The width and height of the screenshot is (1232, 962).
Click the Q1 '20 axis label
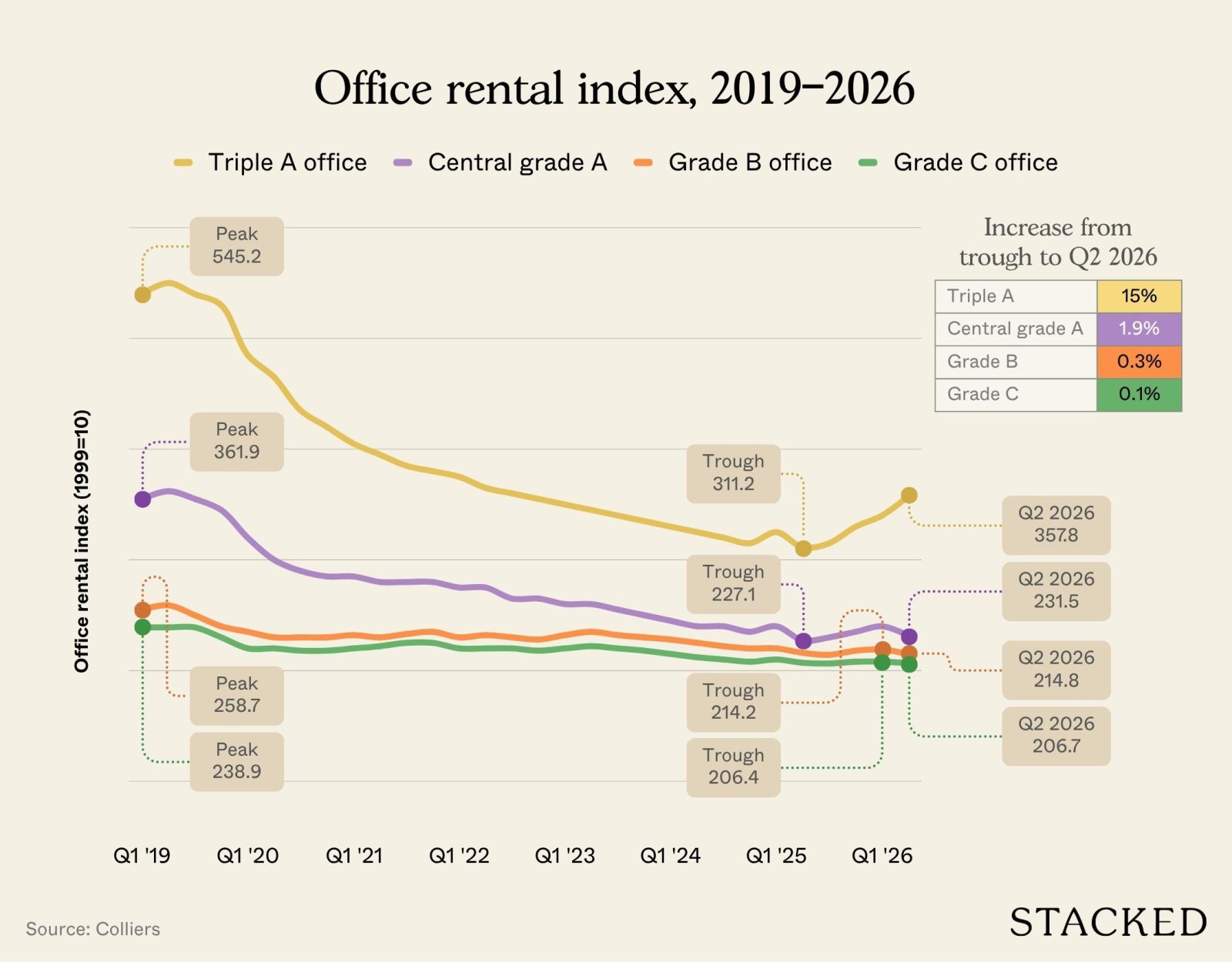(x=247, y=856)
